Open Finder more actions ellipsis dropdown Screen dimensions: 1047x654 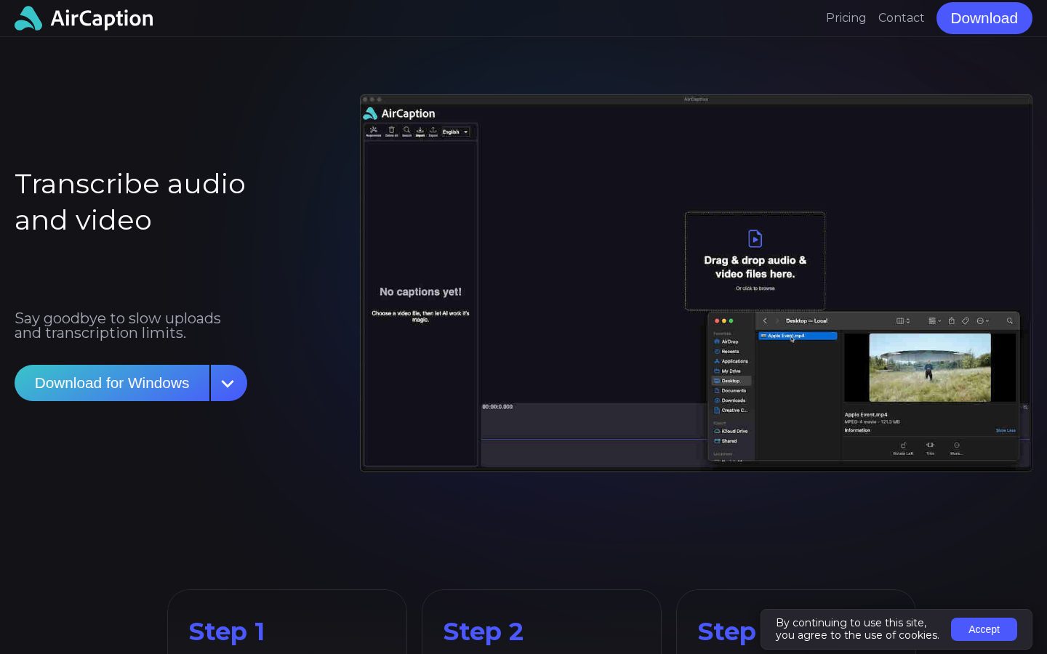(x=982, y=320)
